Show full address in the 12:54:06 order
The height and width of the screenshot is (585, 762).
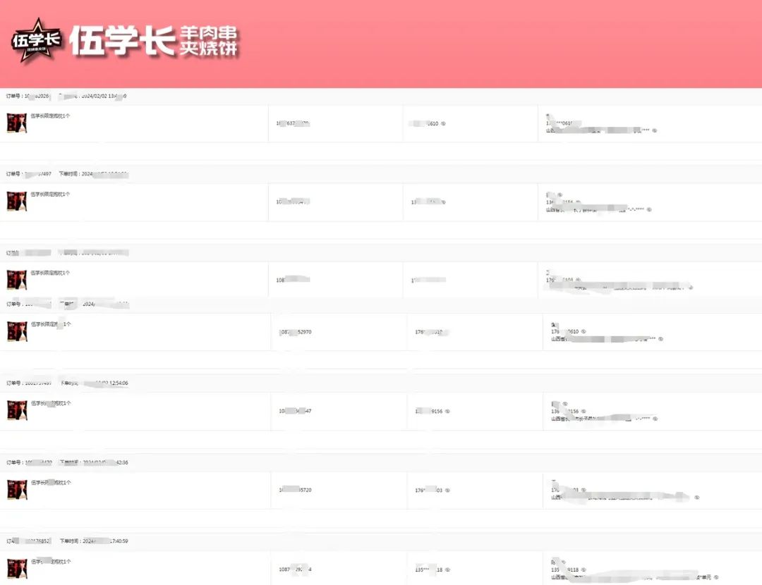(655, 419)
